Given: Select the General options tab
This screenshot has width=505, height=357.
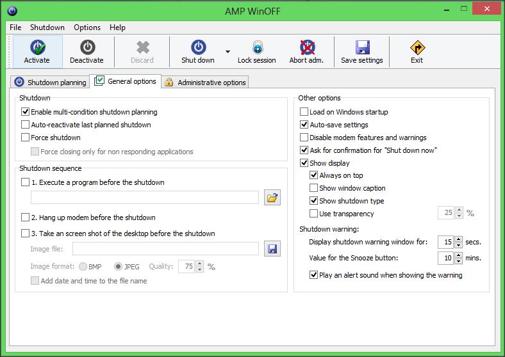Looking at the screenshot, I should pyautogui.click(x=125, y=81).
